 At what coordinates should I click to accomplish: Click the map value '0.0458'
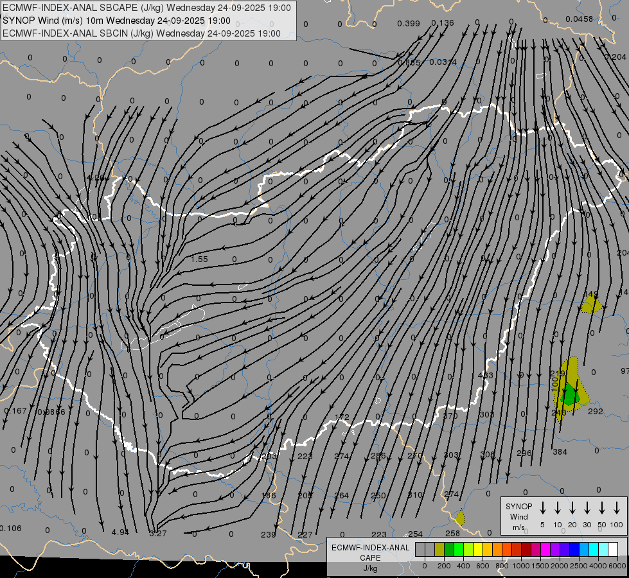(x=580, y=19)
